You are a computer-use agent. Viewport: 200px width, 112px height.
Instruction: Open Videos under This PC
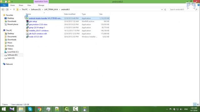click(x=10, y=49)
